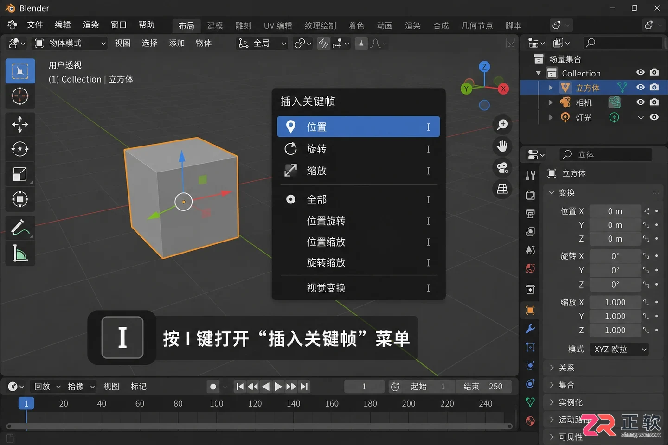
Task: Switch to the 动画 workspace tab
Action: [x=385, y=25]
